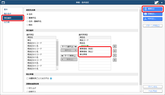The image size is (165, 95).
Task: Open the 項目選択 tab
Action: 13,18
